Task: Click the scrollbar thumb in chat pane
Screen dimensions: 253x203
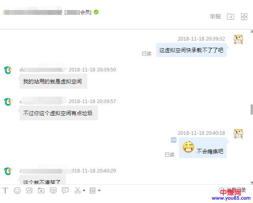Action: click(252, 110)
